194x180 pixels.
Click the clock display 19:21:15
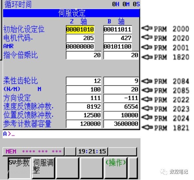pos(92,152)
